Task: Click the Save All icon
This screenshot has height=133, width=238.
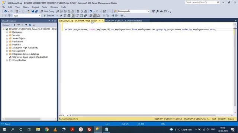Action: 36,11
